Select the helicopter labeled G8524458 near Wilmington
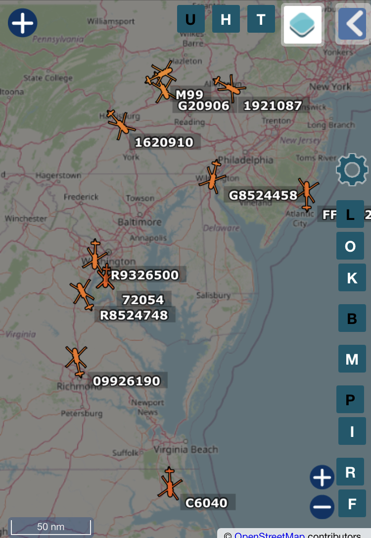 (x=213, y=177)
